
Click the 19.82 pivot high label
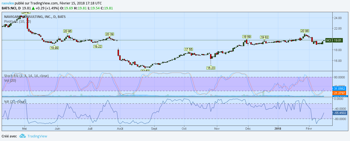[264, 37]
